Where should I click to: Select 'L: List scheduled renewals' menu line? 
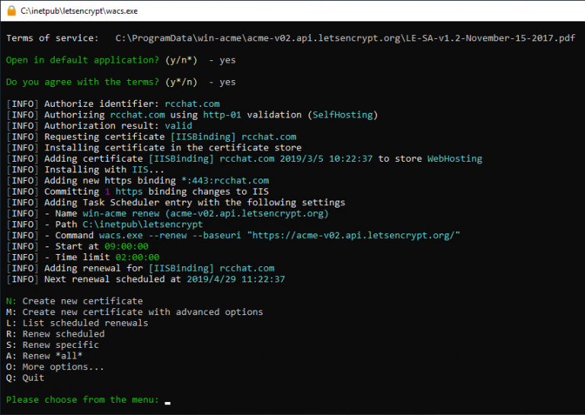[x=77, y=323]
